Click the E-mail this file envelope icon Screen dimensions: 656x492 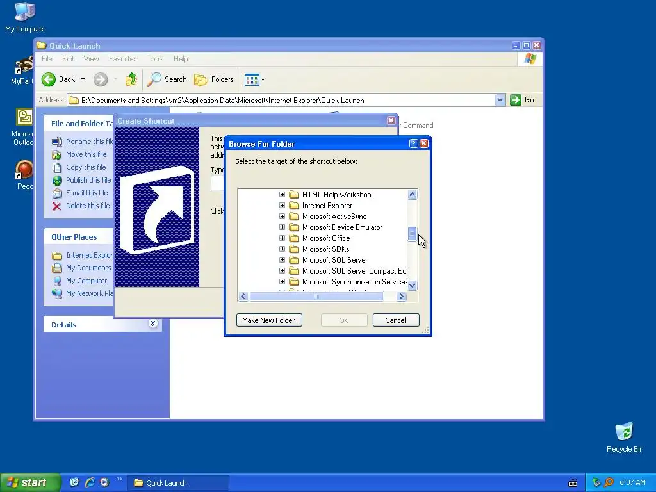tap(57, 193)
